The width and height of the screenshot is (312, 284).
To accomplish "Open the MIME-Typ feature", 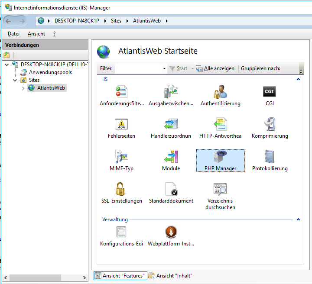I will click(121, 160).
